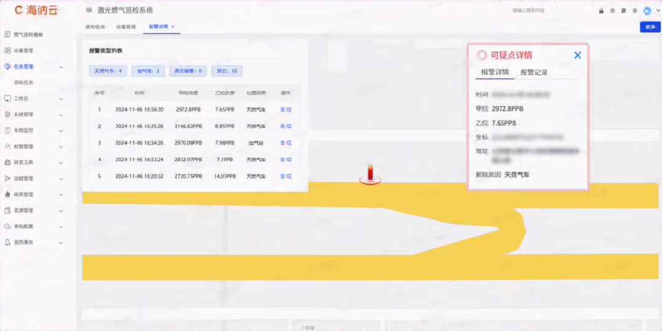Click 定位 for the 16:34:26 row
Screen dimensions: 662x331
(286, 143)
